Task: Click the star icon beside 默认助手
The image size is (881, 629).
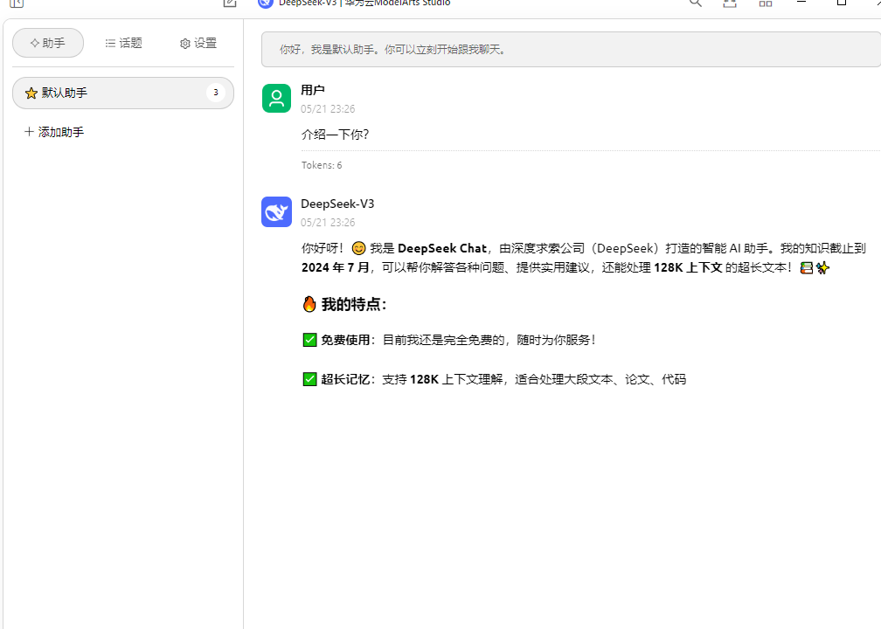Action: click(31, 93)
